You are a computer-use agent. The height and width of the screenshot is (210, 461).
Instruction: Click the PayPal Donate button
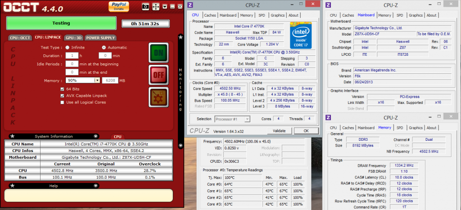pos(119,6)
